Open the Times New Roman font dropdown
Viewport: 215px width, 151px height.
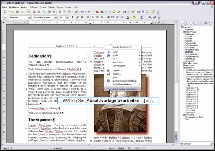56,17
